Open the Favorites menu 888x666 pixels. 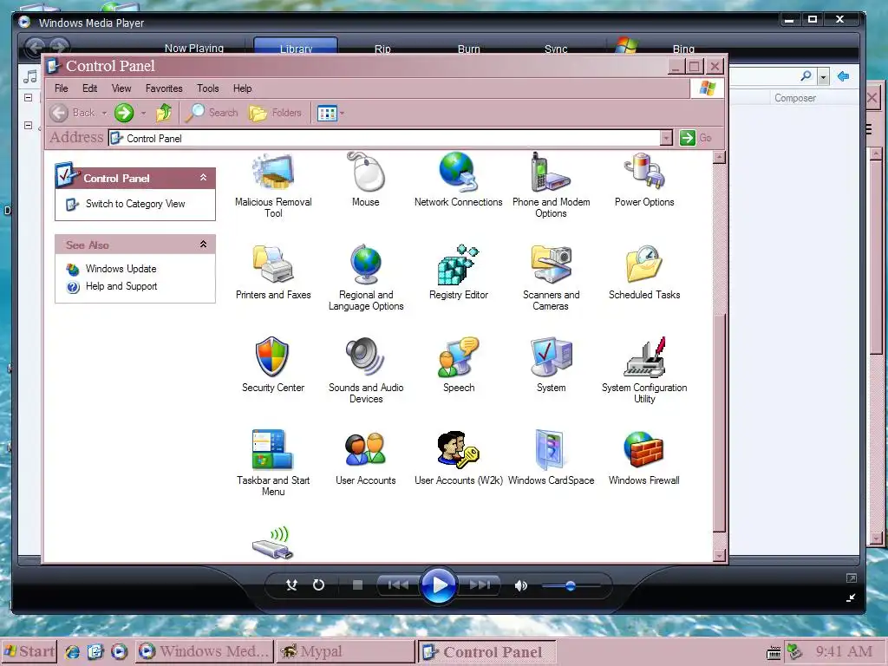pos(164,88)
